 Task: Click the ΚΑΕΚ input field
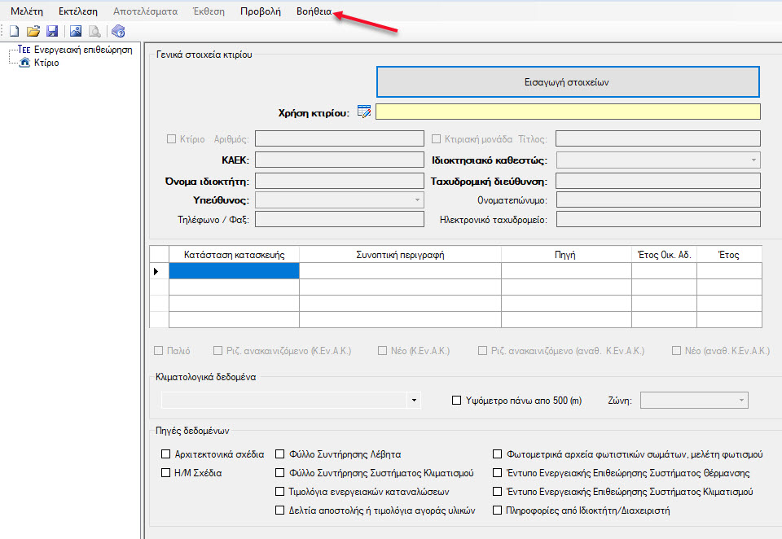click(x=340, y=160)
